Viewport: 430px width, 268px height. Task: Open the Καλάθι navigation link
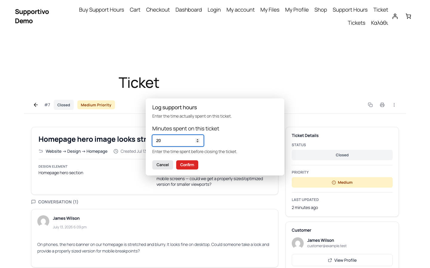[x=380, y=23]
